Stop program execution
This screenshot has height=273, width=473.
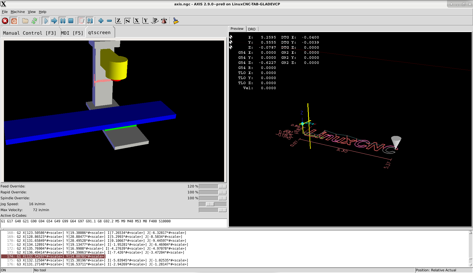tap(71, 21)
